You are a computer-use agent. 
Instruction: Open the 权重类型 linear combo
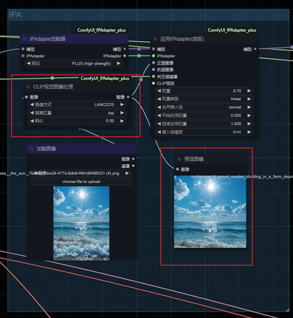click(204, 99)
